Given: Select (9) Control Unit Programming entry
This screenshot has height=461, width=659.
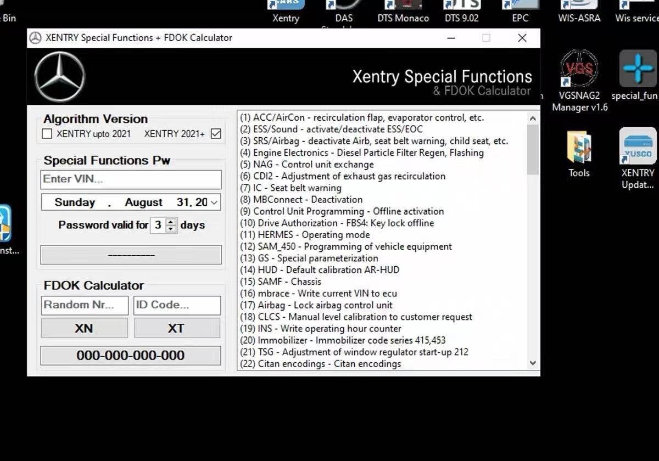Looking at the screenshot, I should tap(342, 211).
